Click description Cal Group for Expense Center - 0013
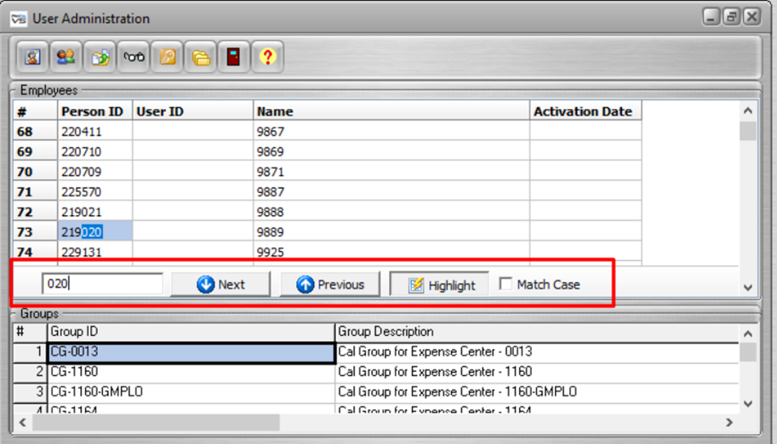The height and width of the screenshot is (444, 777). tap(537, 352)
